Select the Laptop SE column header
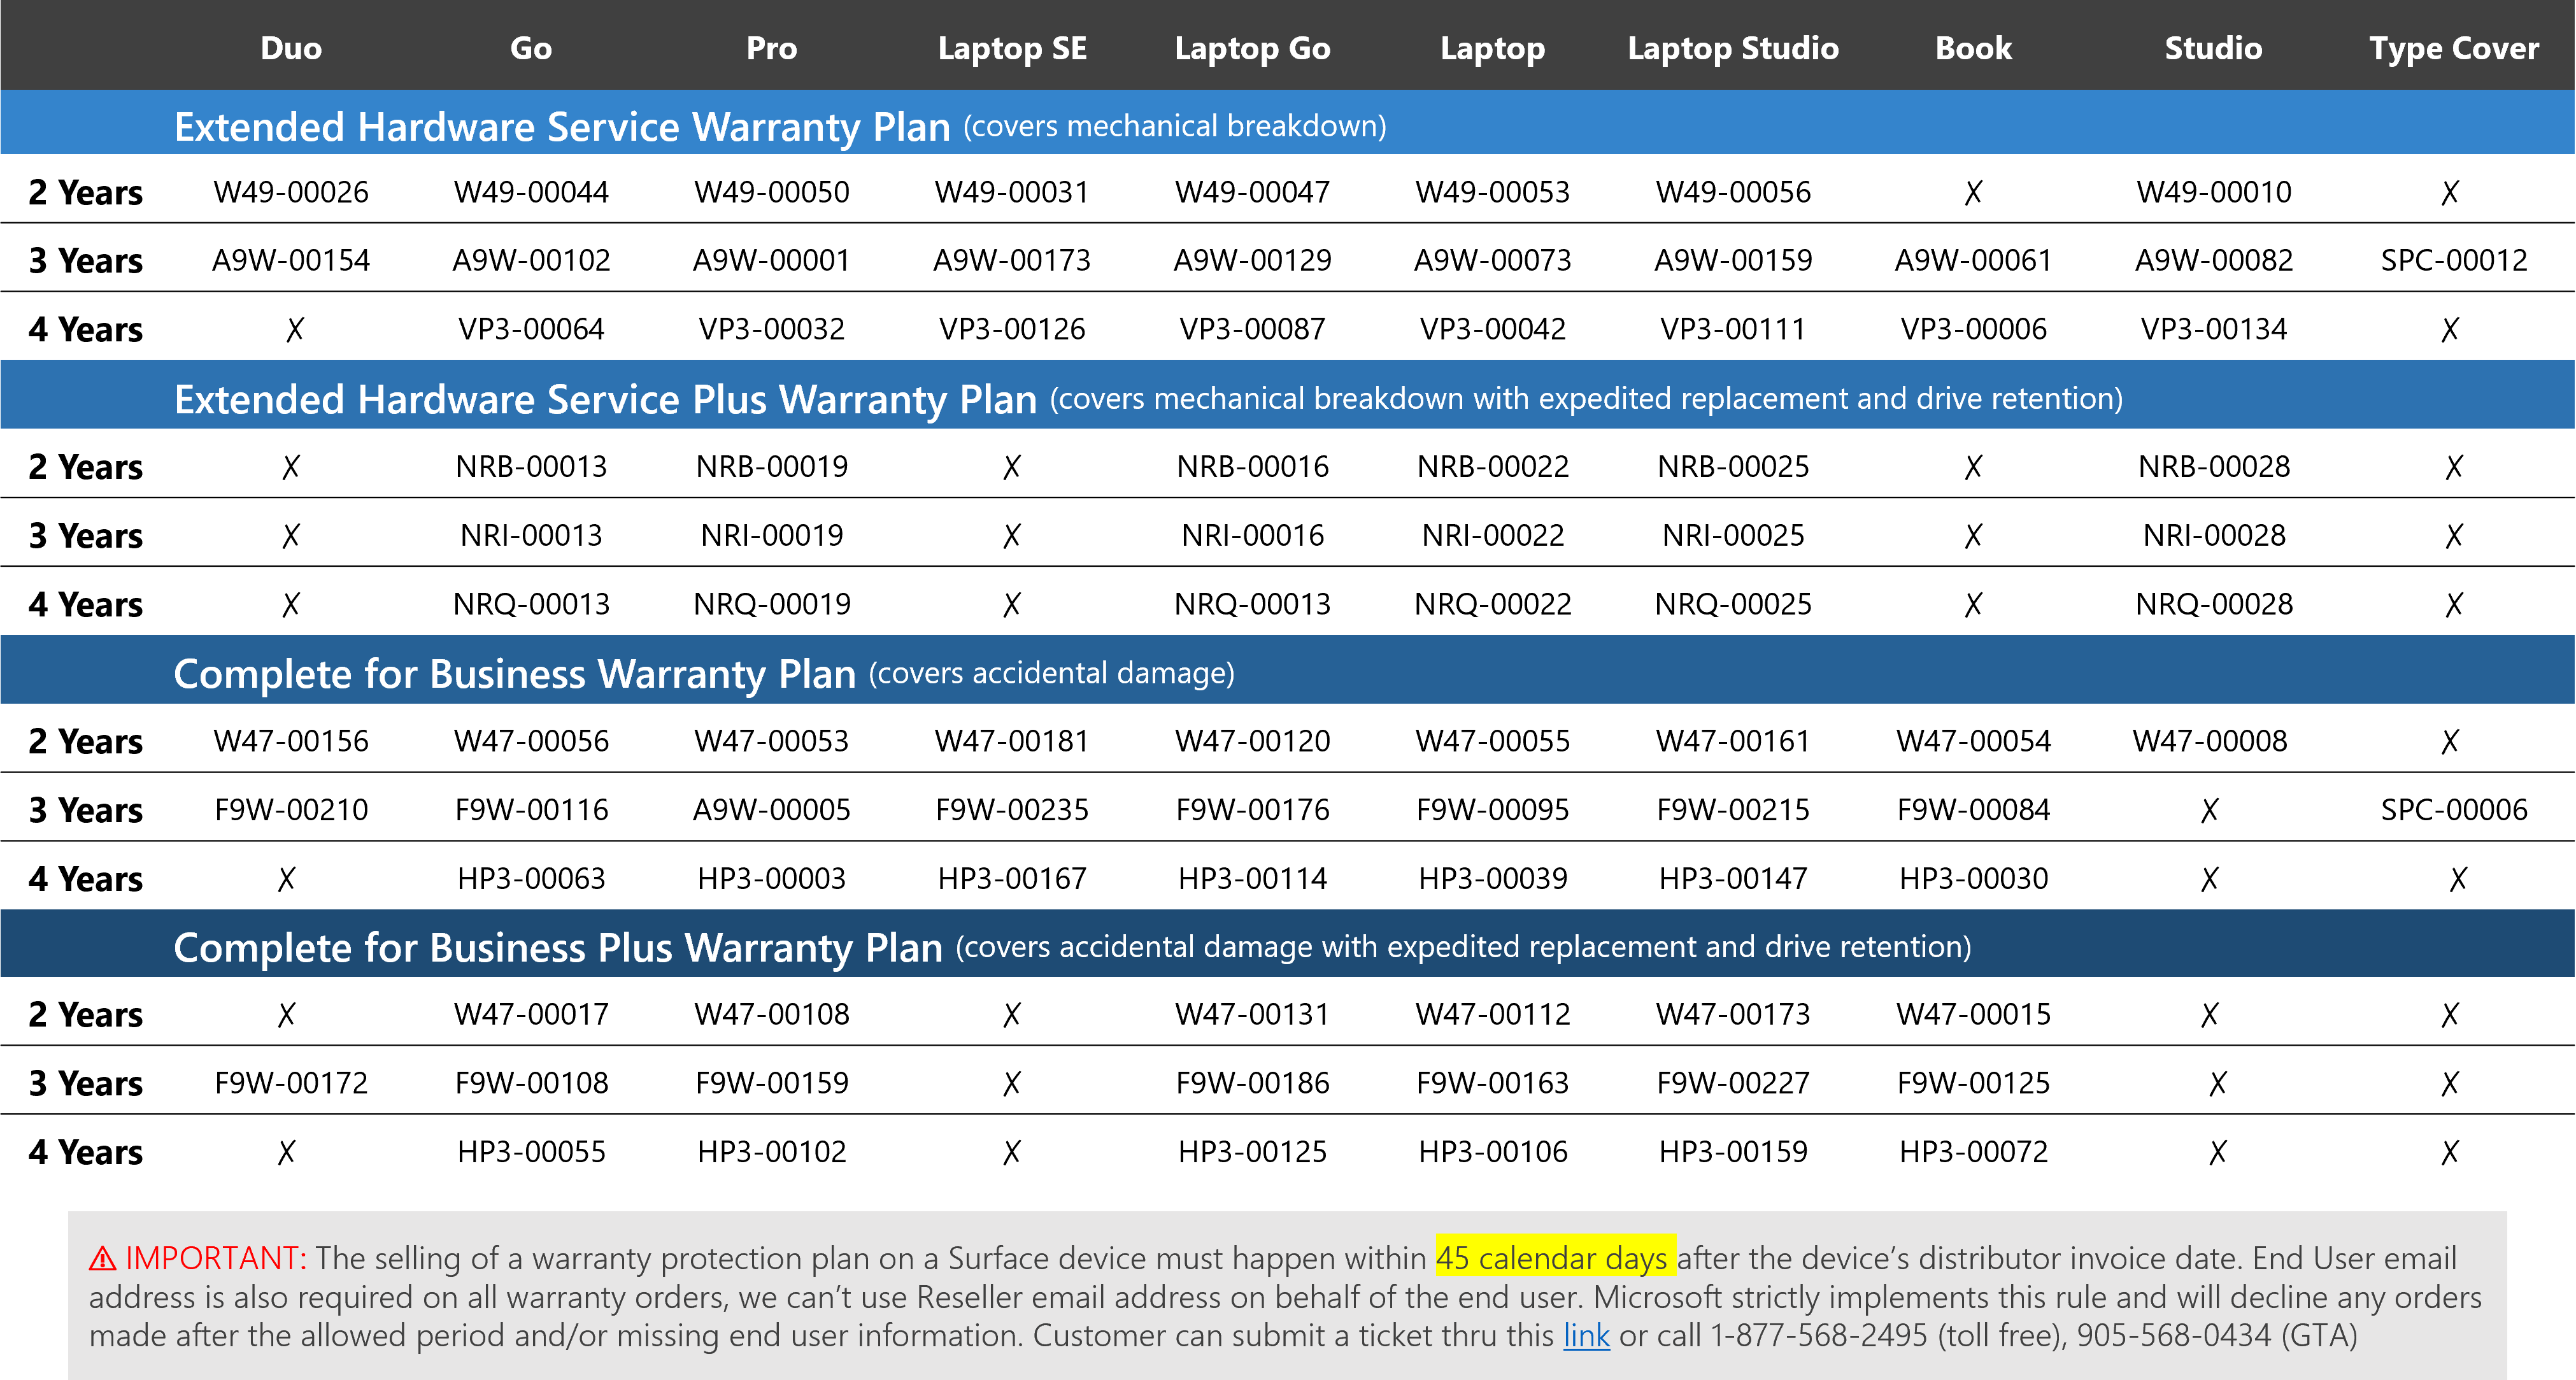2576x1380 pixels. click(x=1012, y=48)
